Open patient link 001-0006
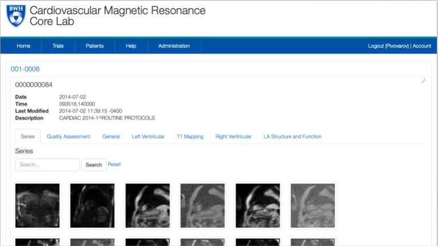 pos(25,69)
